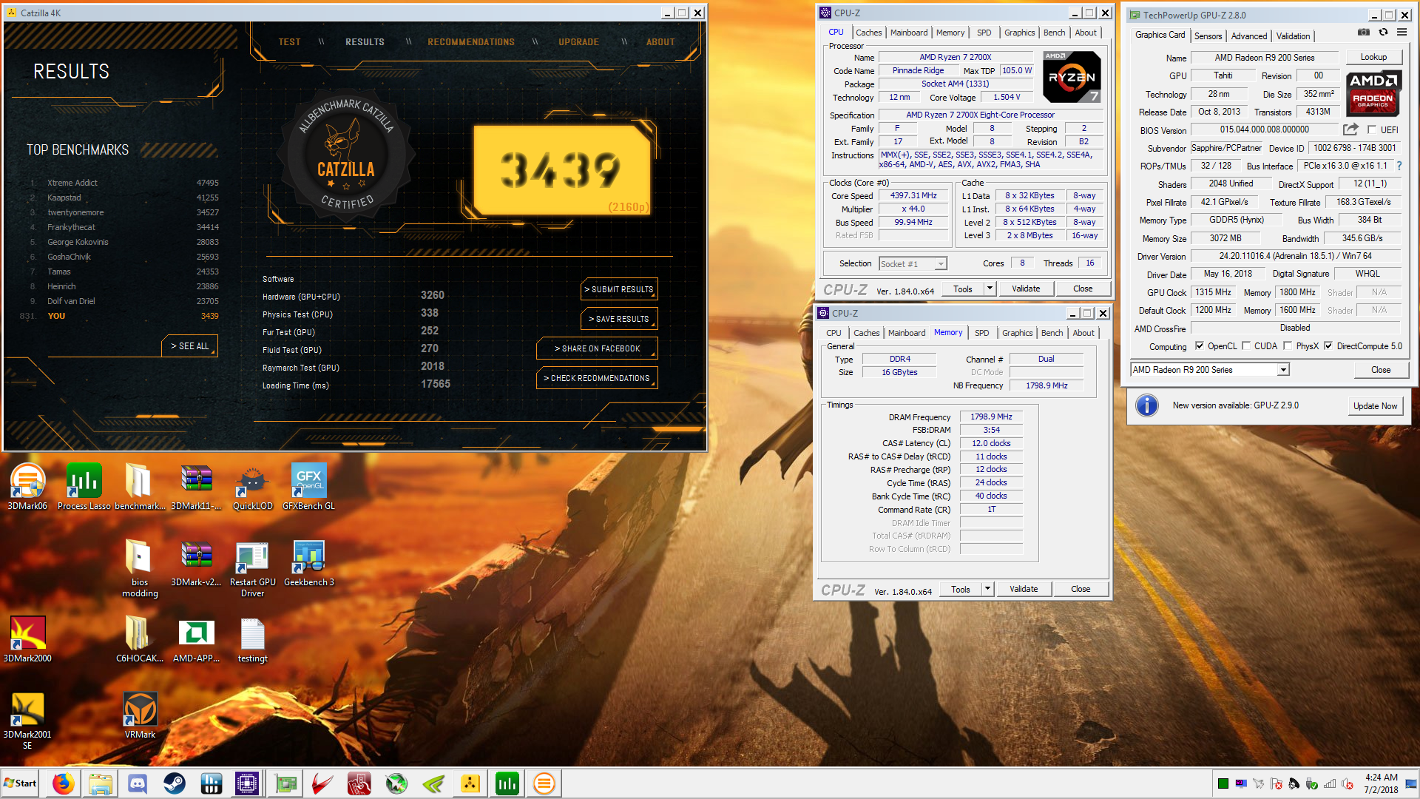
Task: Expand the Tools dropdown arrow in lower CPU-Z
Action: pyautogui.click(x=987, y=589)
